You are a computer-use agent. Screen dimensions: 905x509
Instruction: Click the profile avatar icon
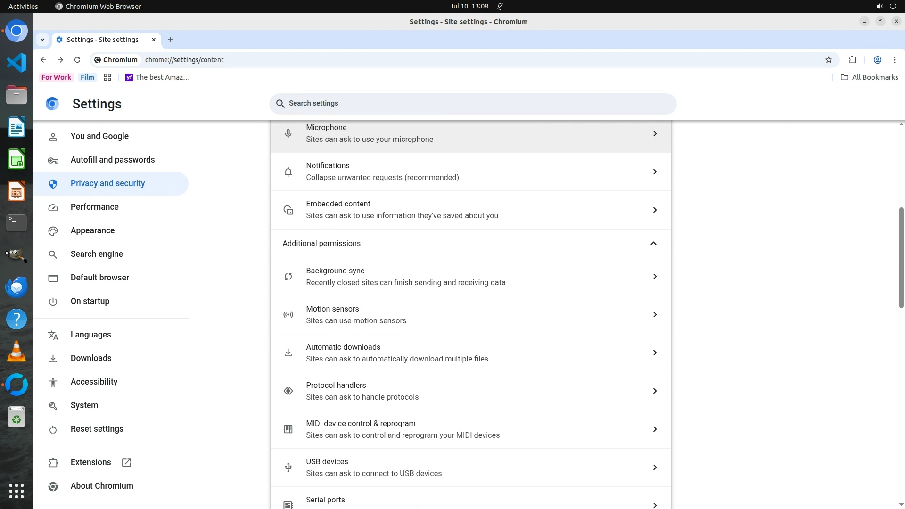[x=877, y=60]
